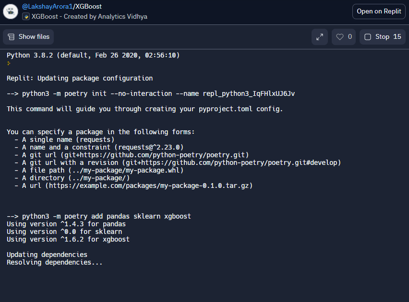Click the LakshayArora1 user avatar
Screen dimensions: 409x302
click(11, 12)
